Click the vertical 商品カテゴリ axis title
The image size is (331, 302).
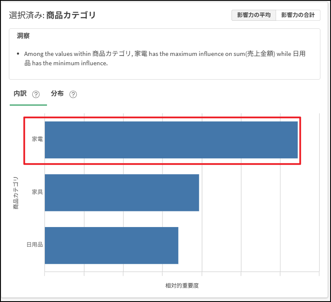(x=16, y=193)
